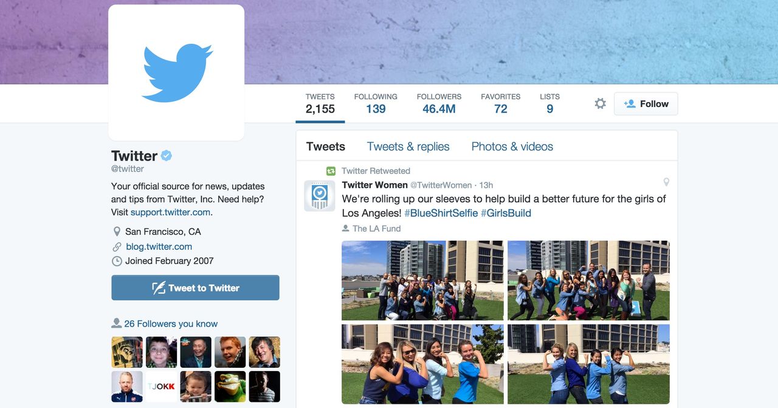This screenshot has width=778, height=408.
Task: Open the Followers 46.4M list
Action: [439, 104]
